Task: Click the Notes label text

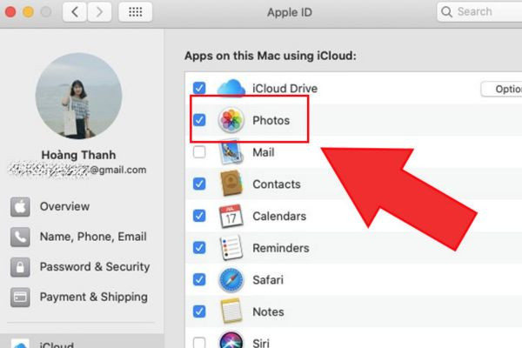Action: [268, 312]
